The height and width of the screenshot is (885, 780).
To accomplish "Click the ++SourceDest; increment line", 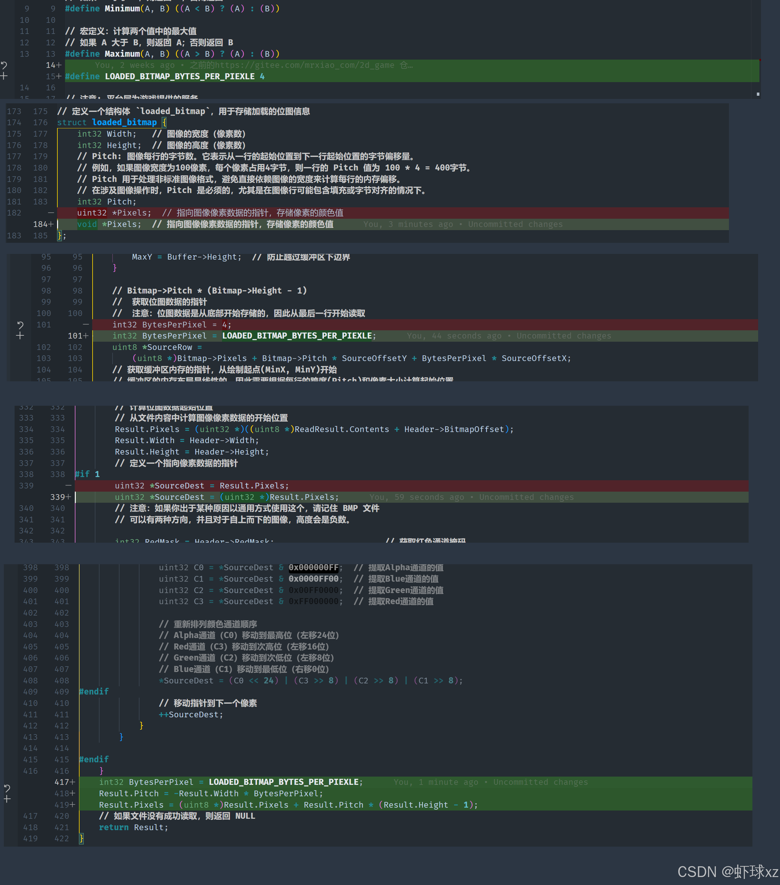I will pos(191,714).
